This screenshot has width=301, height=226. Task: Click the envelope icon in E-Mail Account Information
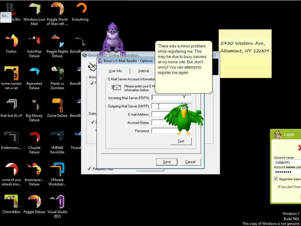[x=116, y=88]
